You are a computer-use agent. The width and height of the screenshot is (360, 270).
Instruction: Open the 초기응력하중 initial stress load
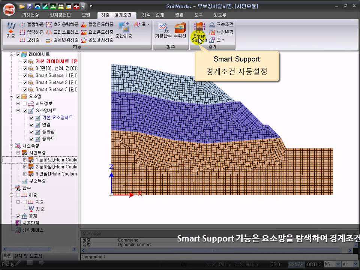click(62, 24)
